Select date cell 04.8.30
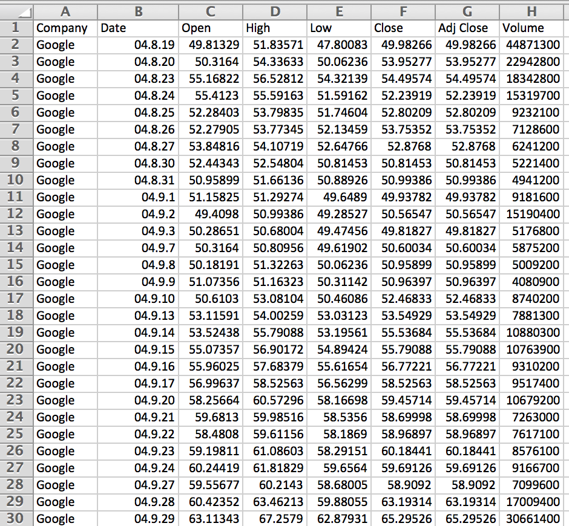 coord(138,163)
